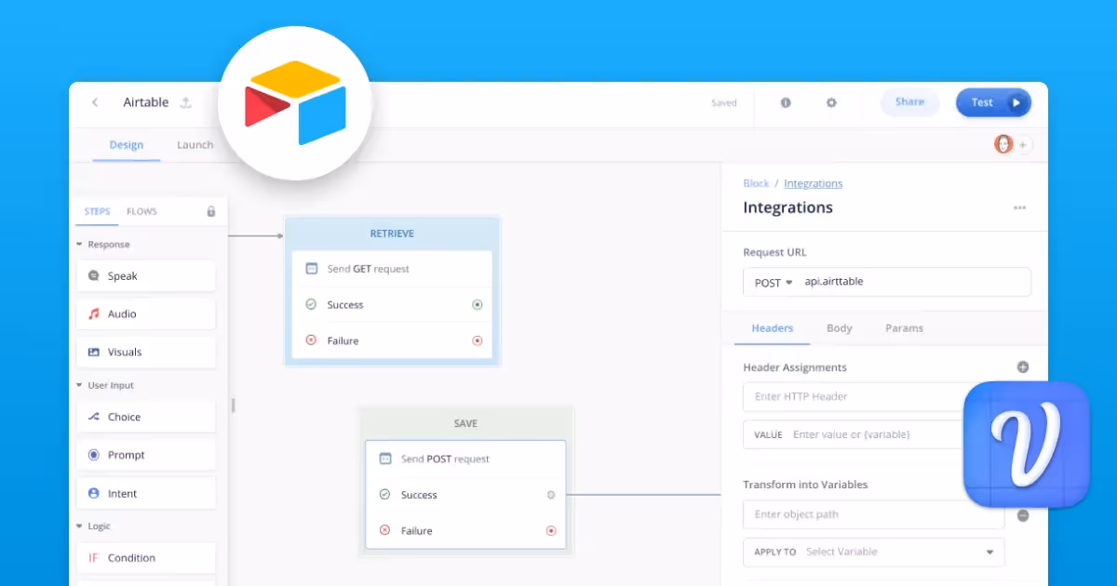Click the Success output port in SAVE
This screenshot has height=586, width=1117.
click(551, 495)
